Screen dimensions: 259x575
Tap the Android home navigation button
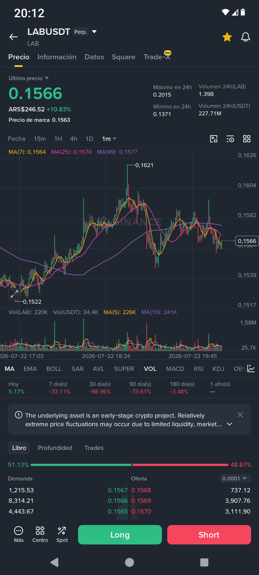(x=129, y=562)
